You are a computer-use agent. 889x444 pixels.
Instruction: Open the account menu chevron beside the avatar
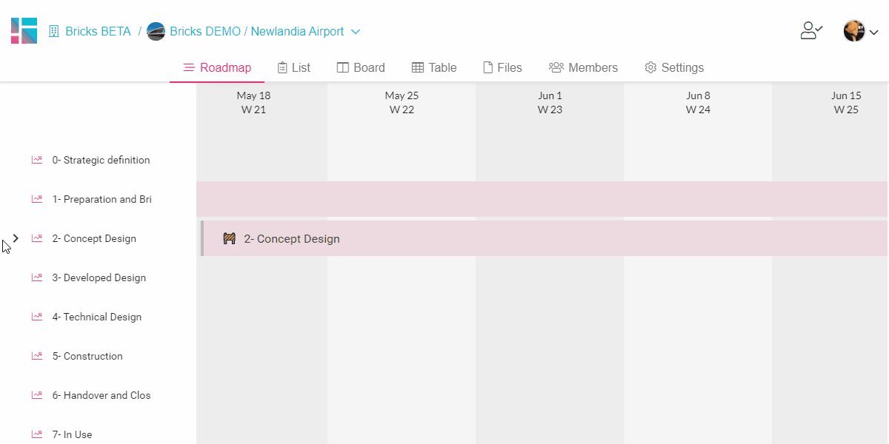point(873,32)
